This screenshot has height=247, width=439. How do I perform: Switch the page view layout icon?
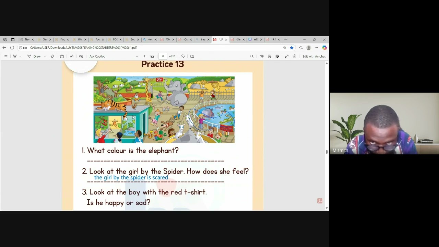point(192,56)
